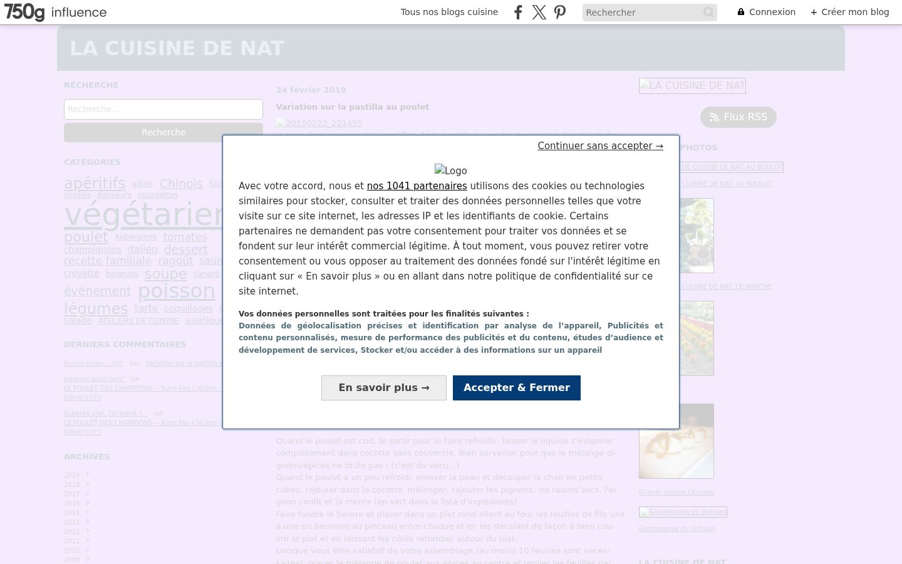The image size is (902, 564).
Task: Click Accepter & Fermer button
Action: click(517, 388)
